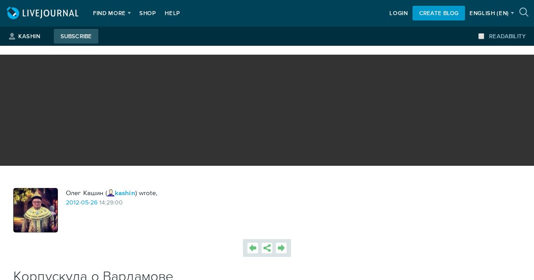534x280 pixels.
Task: Open the LiveJournal logo home link
Action: pos(43,13)
